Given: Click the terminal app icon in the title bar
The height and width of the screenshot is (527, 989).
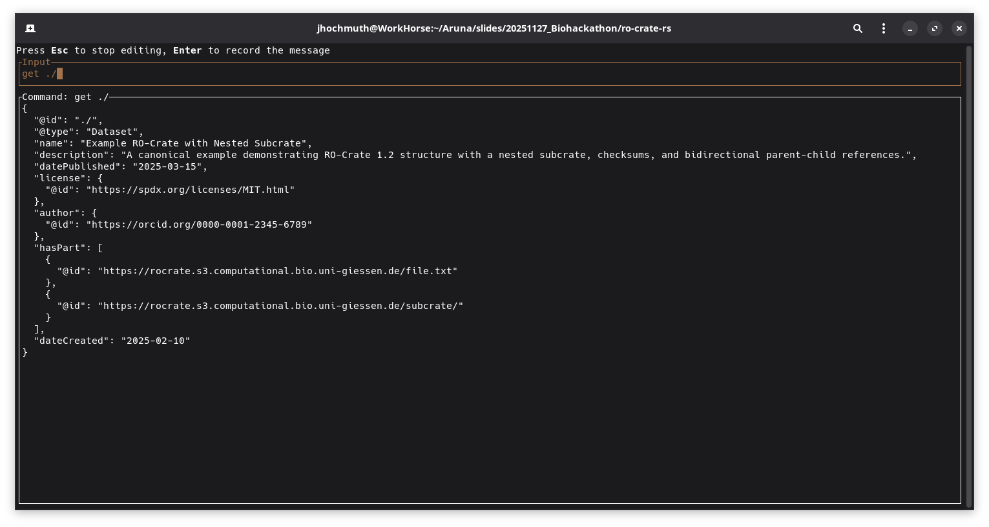Looking at the screenshot, I should coord(30,28).
